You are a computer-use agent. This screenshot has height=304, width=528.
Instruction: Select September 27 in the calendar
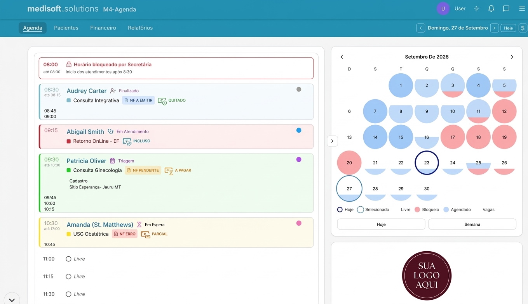click(349, 188)
